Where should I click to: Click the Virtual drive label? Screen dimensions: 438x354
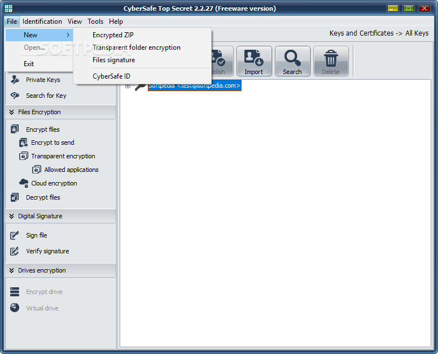(x=42, y=308)
